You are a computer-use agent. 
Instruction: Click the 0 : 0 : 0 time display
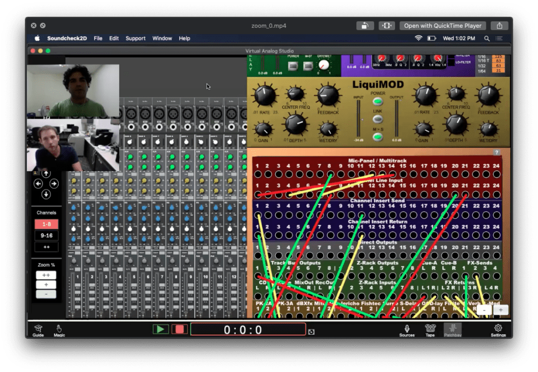click(x=248, y=329)
